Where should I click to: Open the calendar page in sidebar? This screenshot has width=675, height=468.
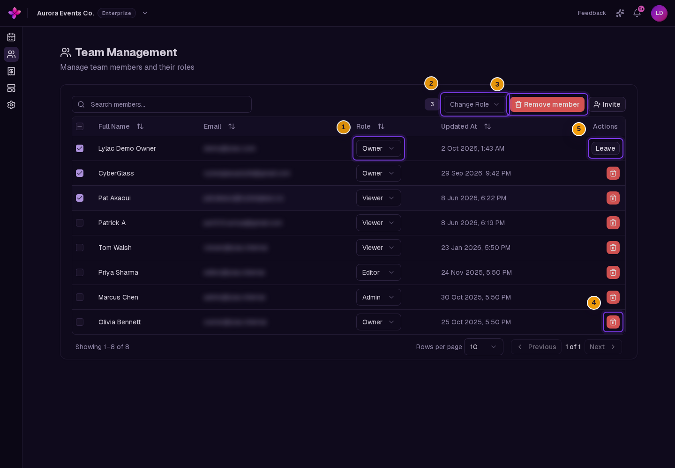[x=11, y=37]
